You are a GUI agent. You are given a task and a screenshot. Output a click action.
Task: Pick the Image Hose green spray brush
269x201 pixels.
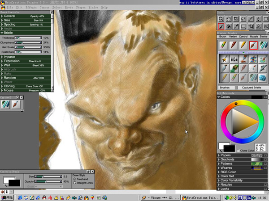point(234,68)
